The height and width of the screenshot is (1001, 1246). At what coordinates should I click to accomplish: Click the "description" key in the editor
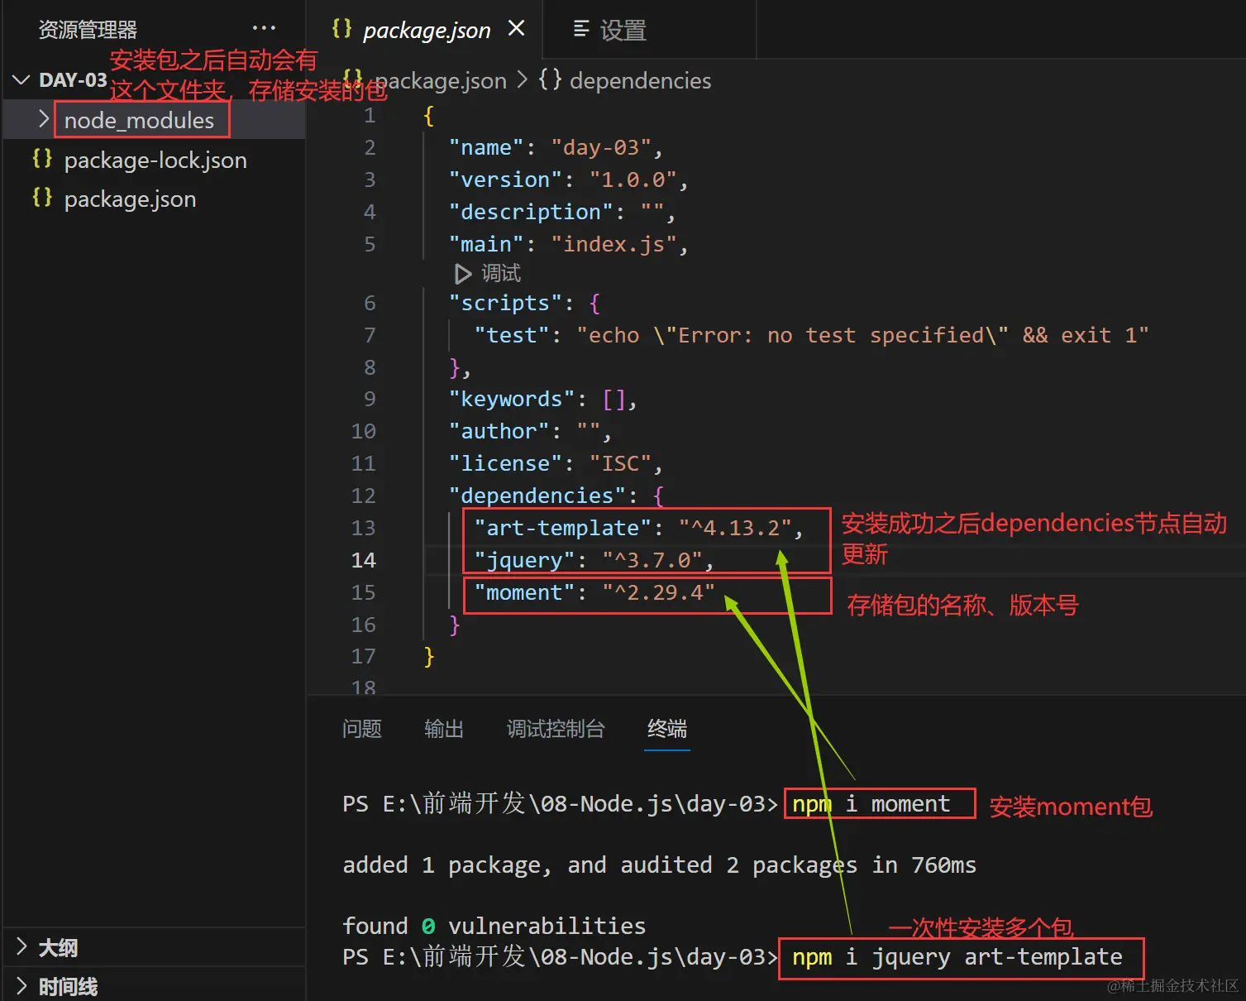532,212
